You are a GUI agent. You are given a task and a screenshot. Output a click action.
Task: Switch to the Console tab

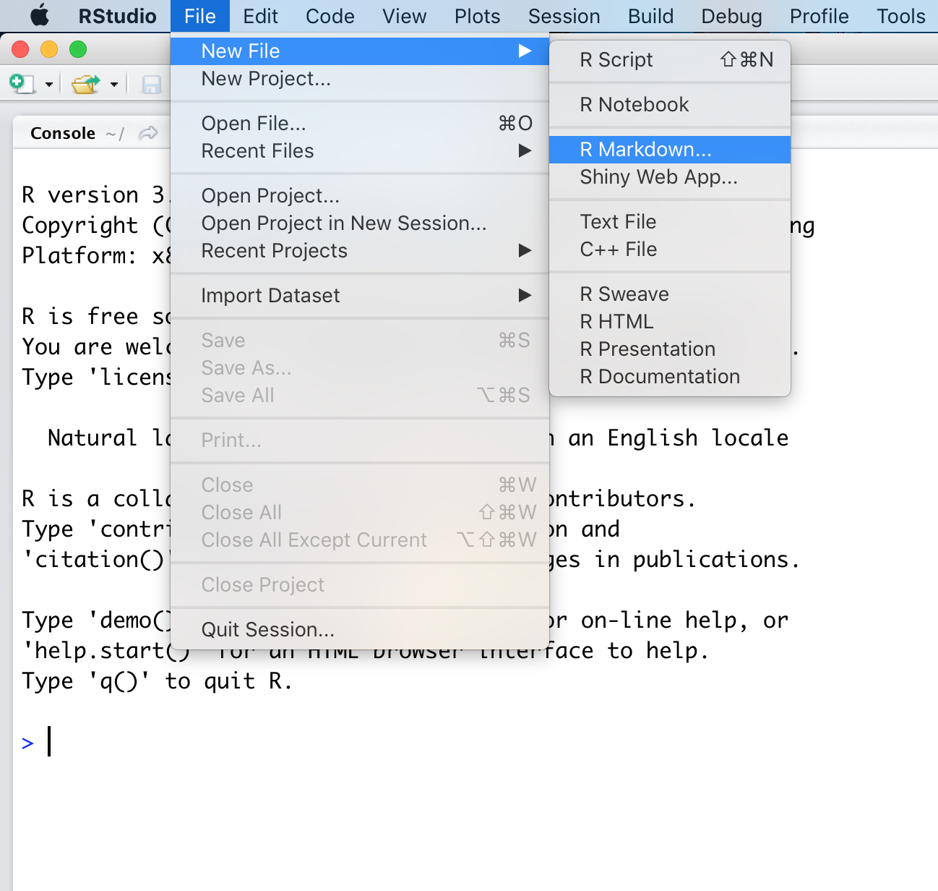click(x=63, y=133)
